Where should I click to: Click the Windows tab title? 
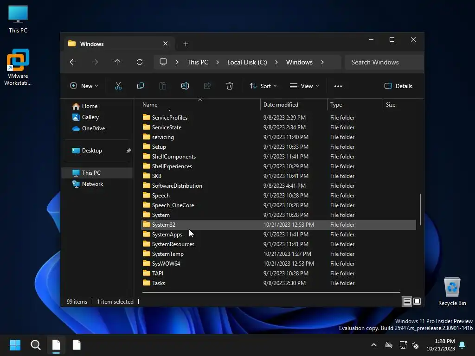pyautogui.click(x=92, y=44)
